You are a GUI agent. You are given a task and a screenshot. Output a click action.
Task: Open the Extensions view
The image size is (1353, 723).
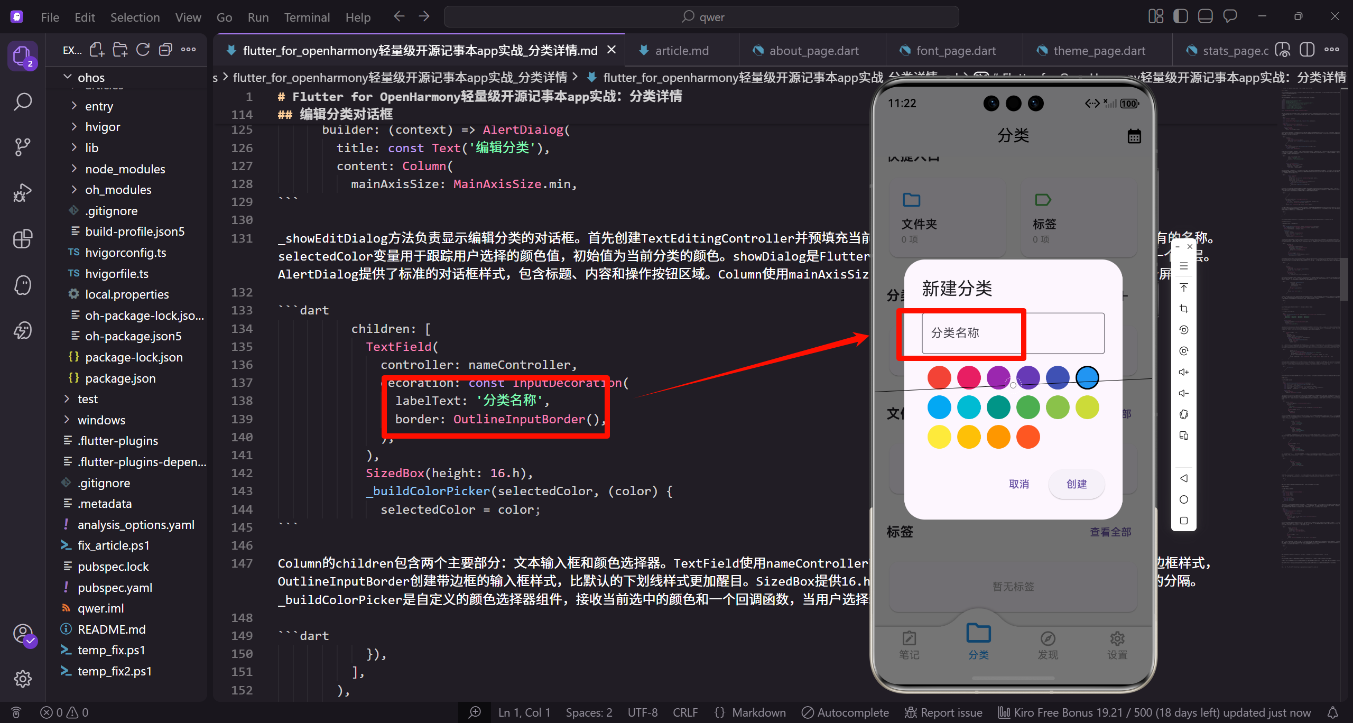22,239
